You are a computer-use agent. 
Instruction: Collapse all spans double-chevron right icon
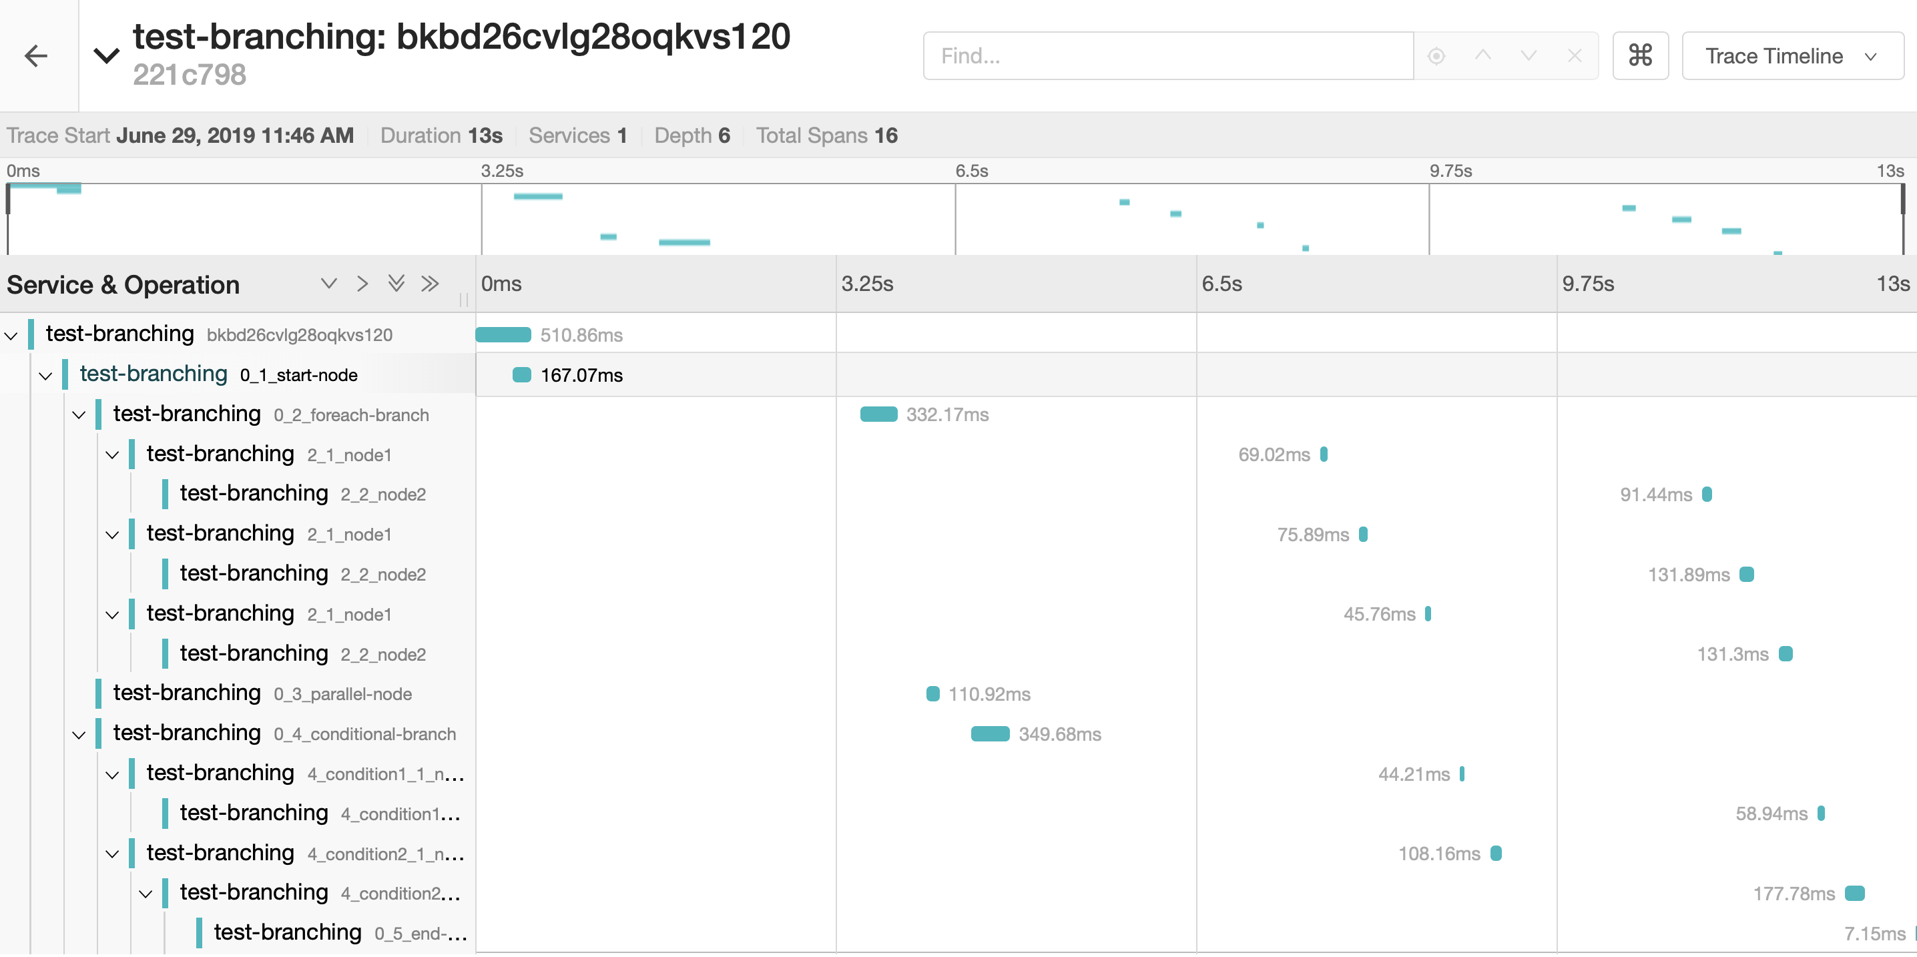[x=429, y=284]
